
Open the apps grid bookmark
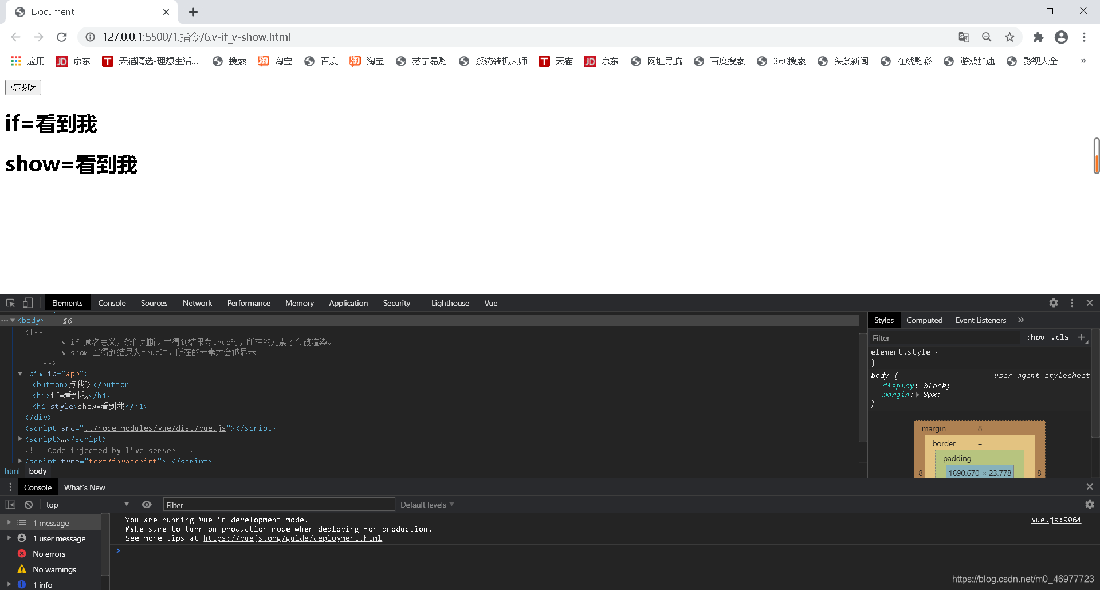coord(27,61)
